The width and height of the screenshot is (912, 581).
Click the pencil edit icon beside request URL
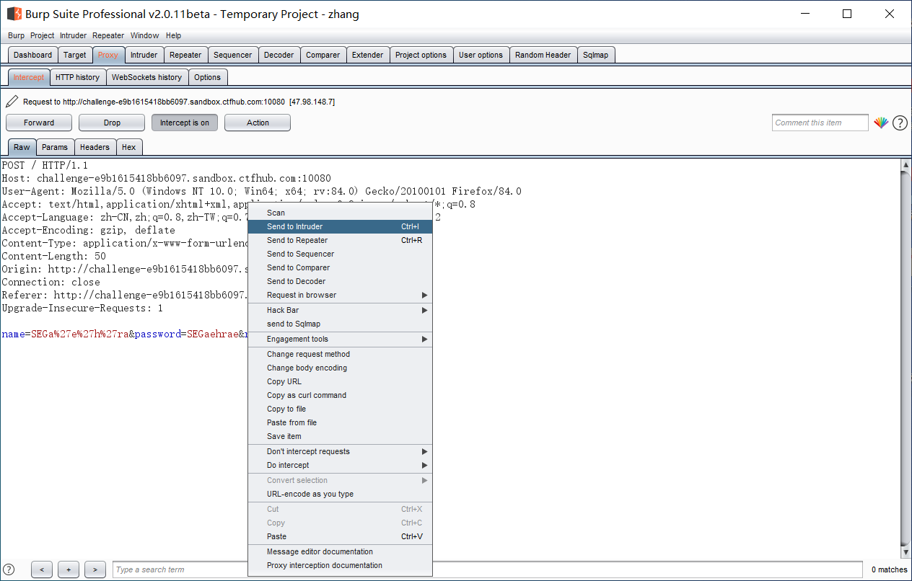click(12, 102)
